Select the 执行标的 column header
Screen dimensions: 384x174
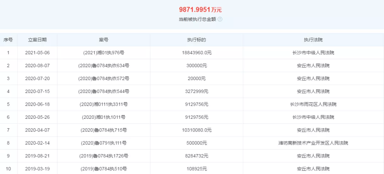pos(196,40)
